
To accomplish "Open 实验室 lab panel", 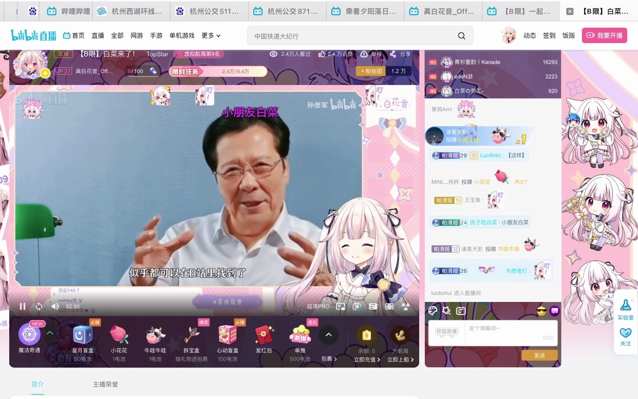I will tap(626, 309).
